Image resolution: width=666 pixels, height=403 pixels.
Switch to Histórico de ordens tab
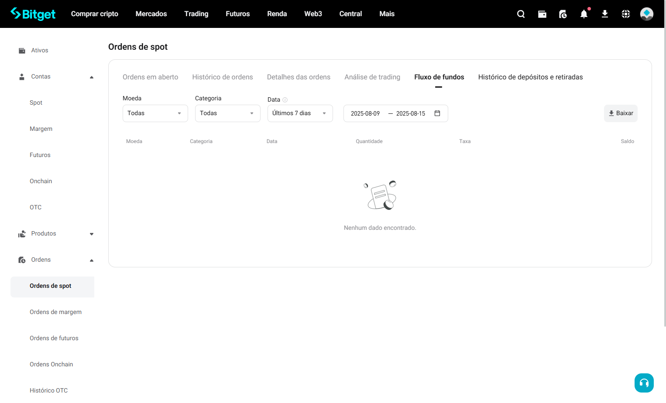(223, 77)
